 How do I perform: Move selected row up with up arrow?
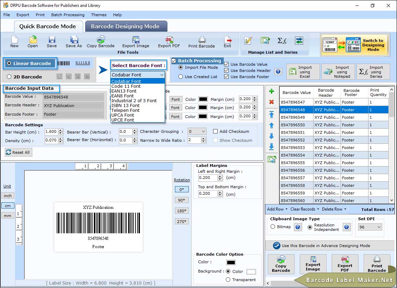(x=272, y=125)
